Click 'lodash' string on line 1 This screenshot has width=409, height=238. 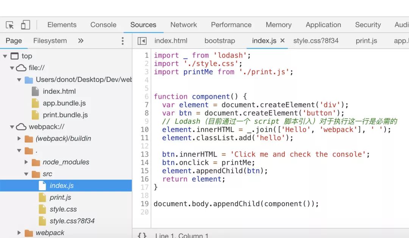(230, 55)
